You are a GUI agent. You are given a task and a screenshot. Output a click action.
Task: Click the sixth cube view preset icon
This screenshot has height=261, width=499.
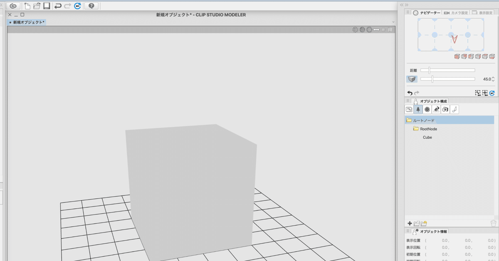(492, 57)
